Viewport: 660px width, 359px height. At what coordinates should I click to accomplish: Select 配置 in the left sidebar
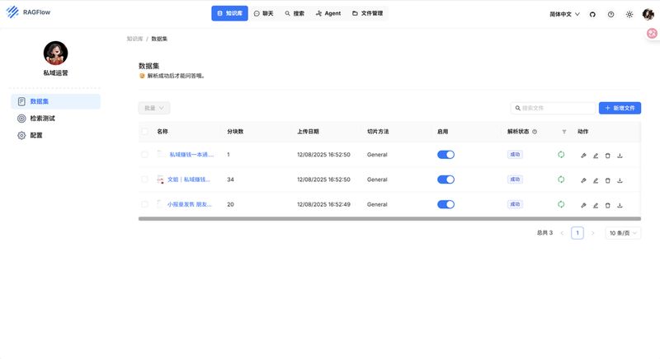(x=55, y=135)
